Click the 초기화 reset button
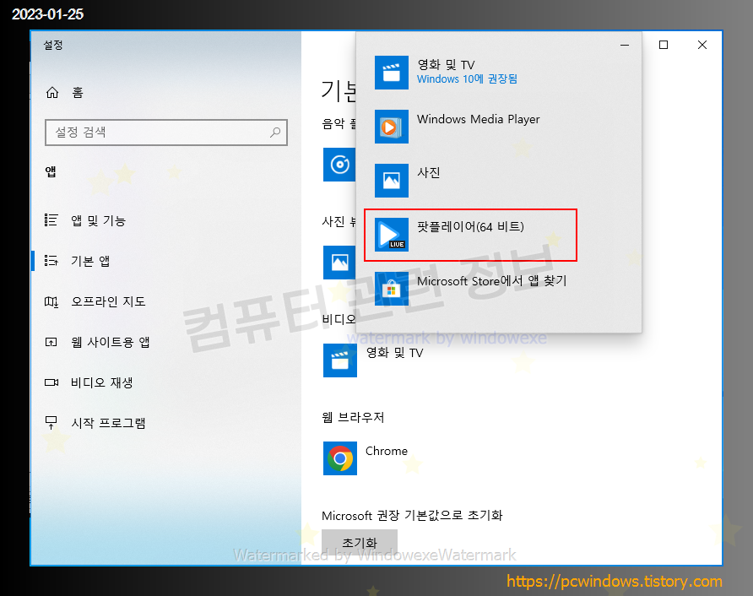Viewport: 753px width, 596px height. point(360,543)
